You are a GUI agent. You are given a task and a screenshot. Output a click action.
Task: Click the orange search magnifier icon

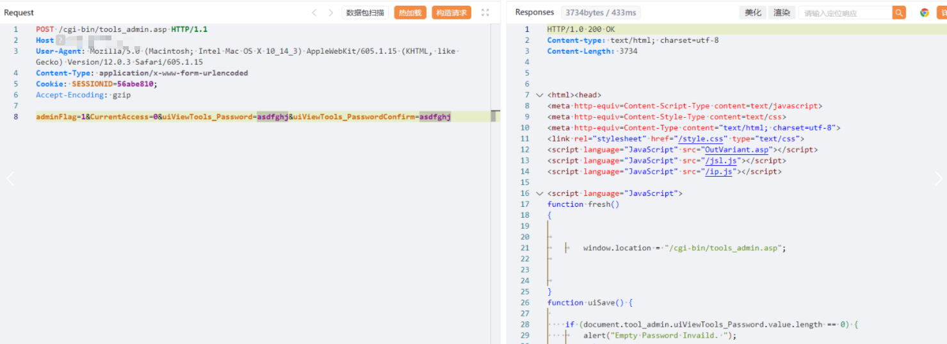pyautogui.click(x=900, y=12)
